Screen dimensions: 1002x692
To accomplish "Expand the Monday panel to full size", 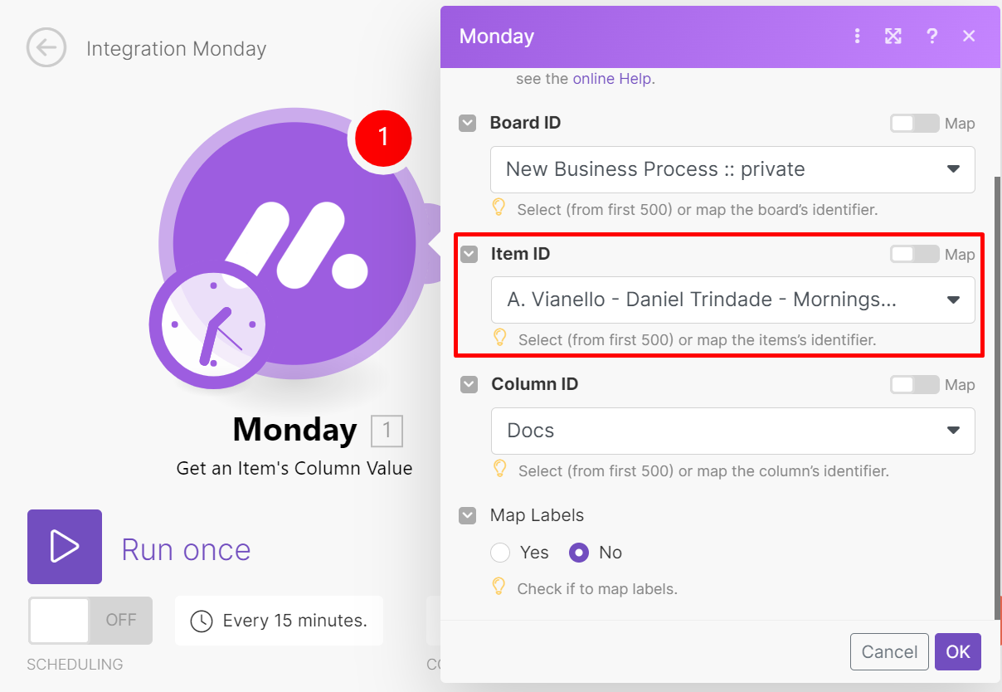I will [x=893, y=37].
